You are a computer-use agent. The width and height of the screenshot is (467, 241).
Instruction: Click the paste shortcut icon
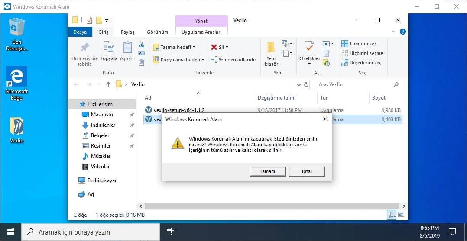pos(142,62)
